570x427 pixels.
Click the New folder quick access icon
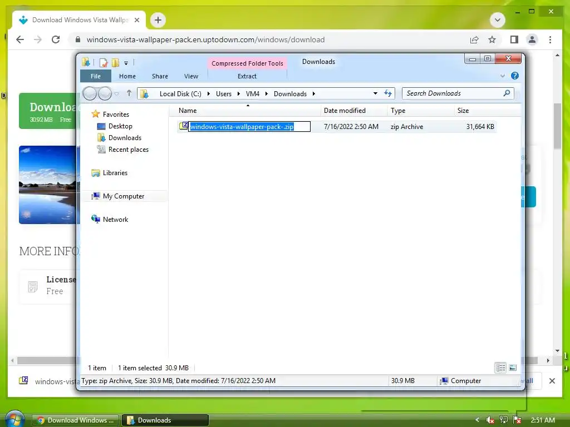[x=115, y=62]
